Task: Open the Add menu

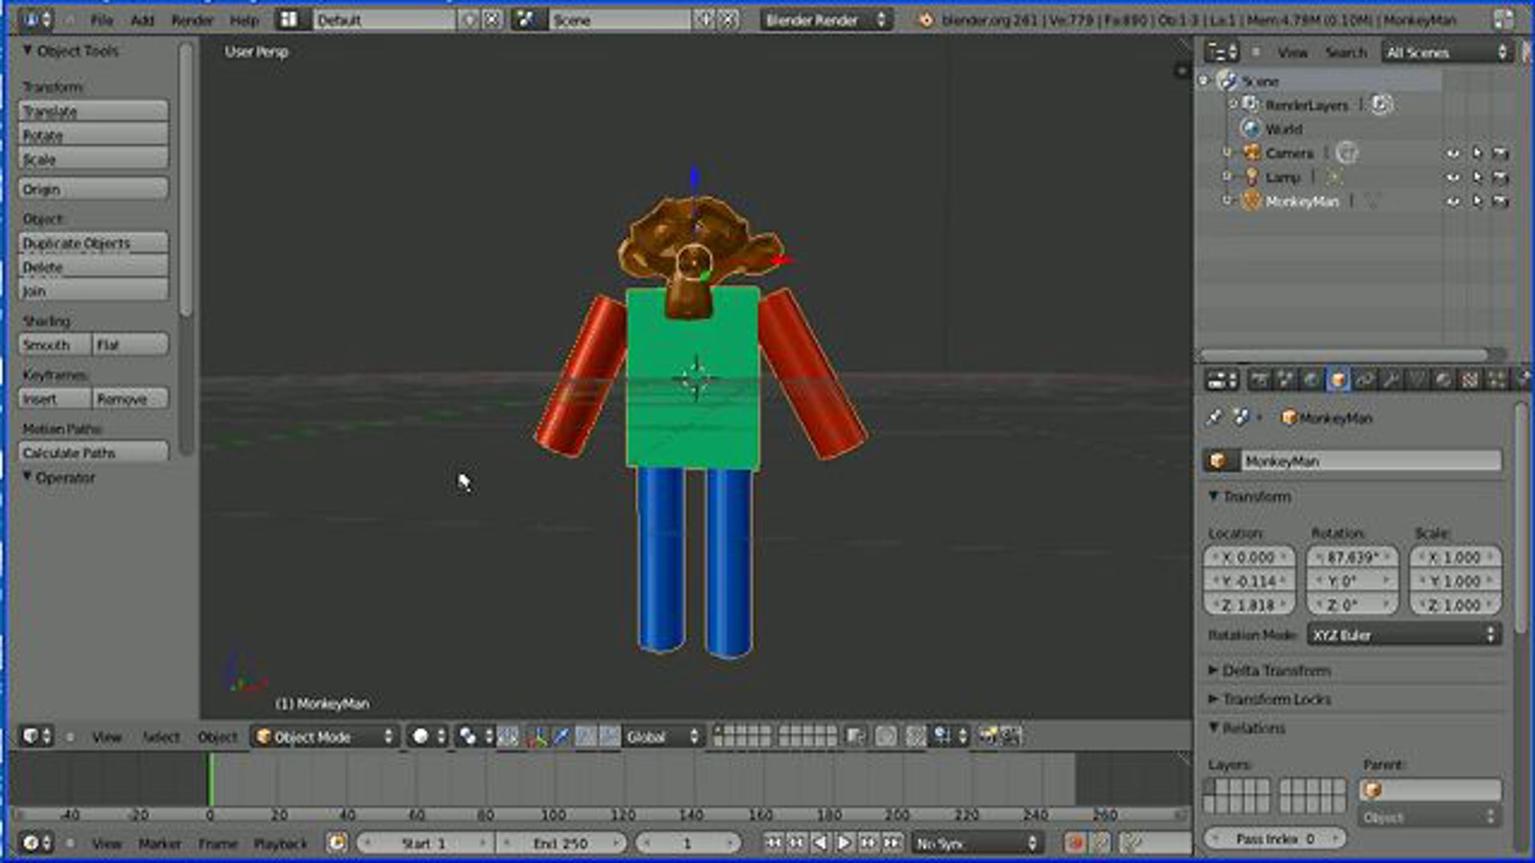Action: point(142,20)
